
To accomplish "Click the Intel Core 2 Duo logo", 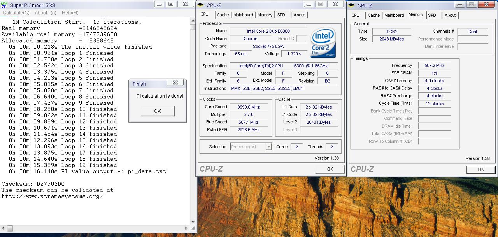I will [323, 43].
